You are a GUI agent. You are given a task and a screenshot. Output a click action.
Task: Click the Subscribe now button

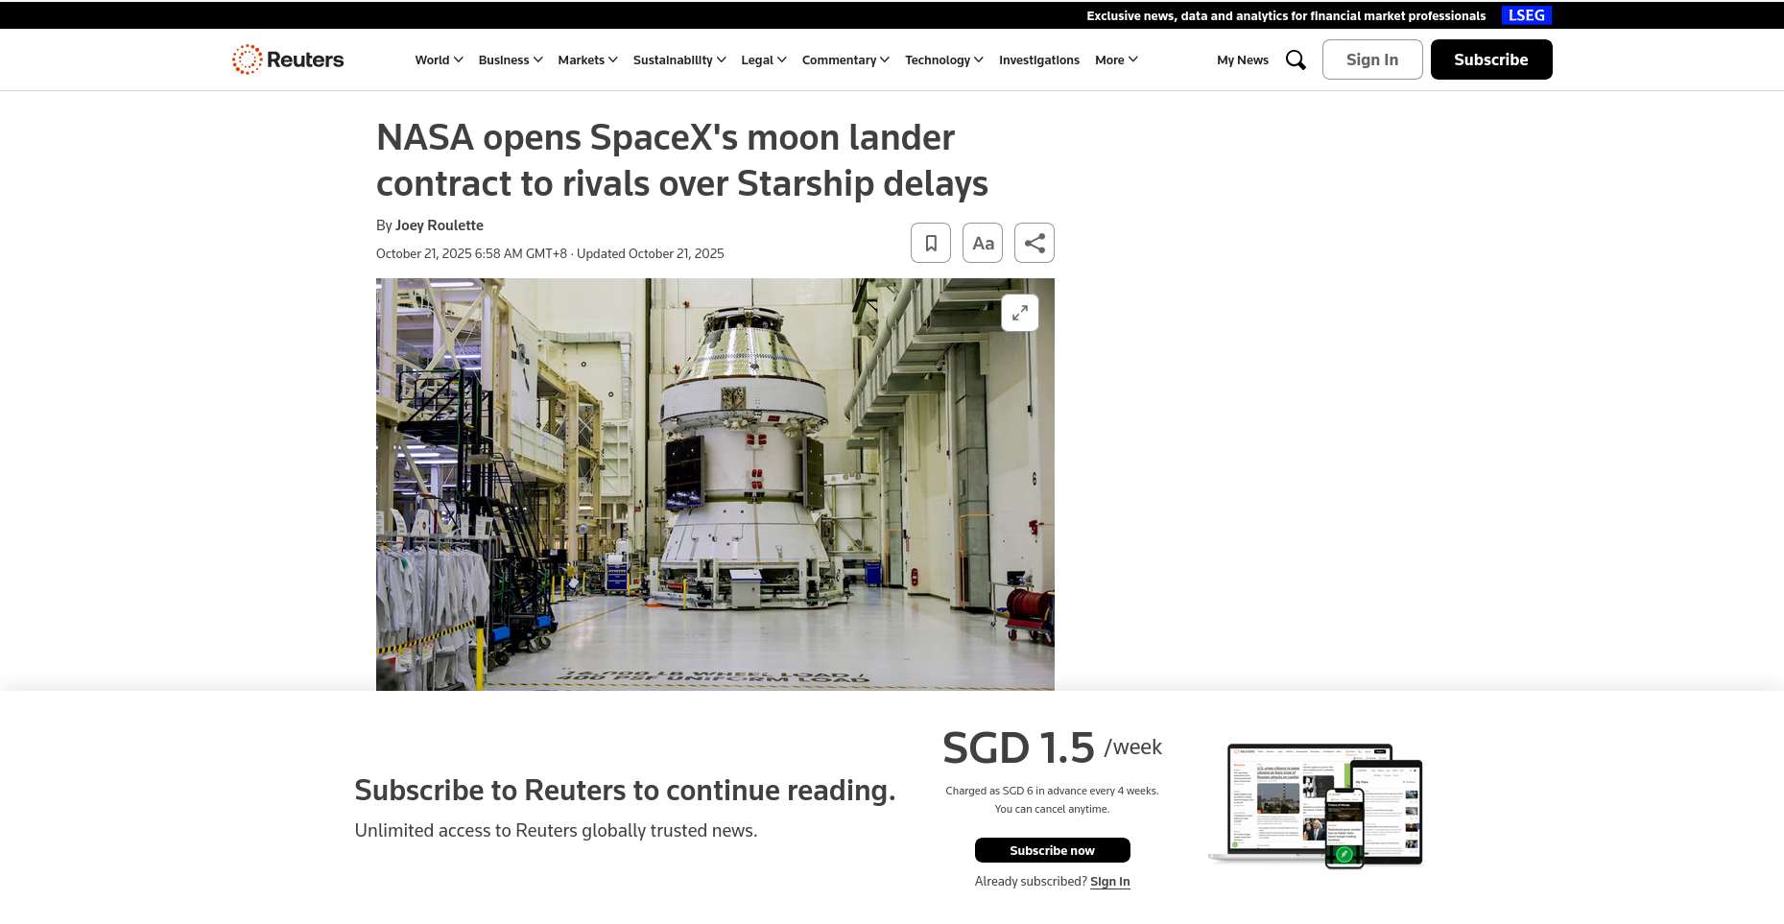click(1052, 850)
